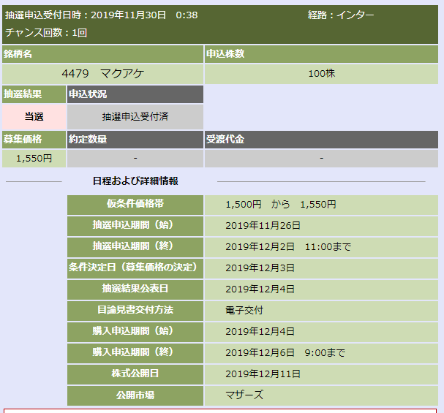Select the date 2019年12月11日
The width and height of the screenshot is (444, 413).
(263, 374)
